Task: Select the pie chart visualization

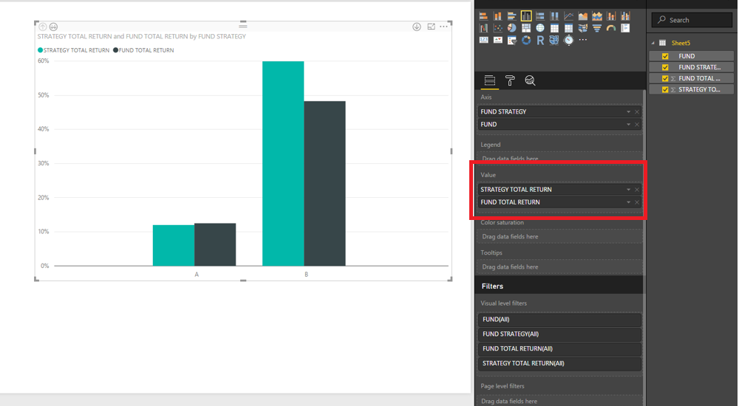Action: 512,28
